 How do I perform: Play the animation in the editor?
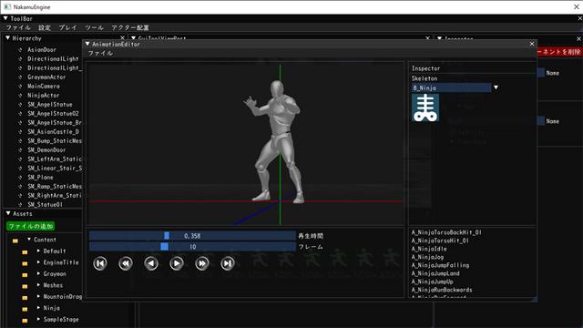[x=177, y=263]
